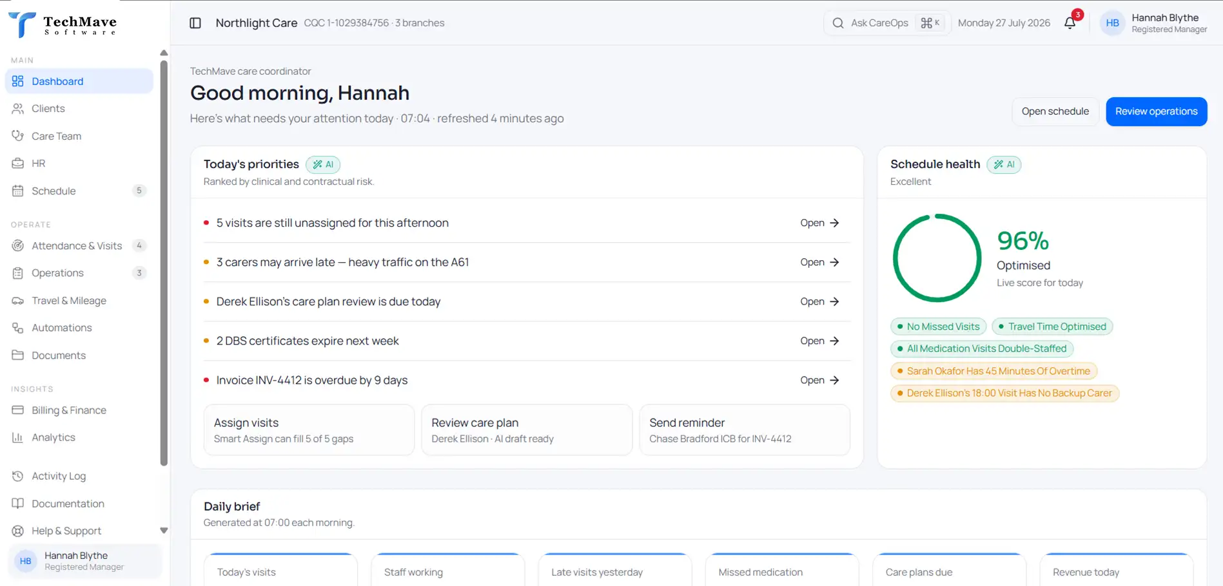1223x586 pixels.
Task: Click the Documentation book icon
Action: [18, 504]
